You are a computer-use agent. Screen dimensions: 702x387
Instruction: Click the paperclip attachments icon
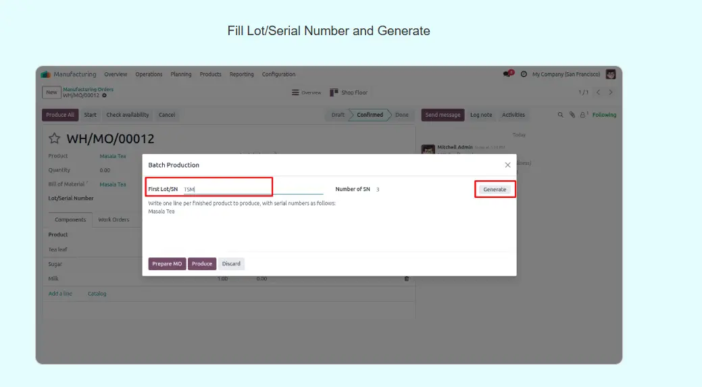[x=572, y=115]
